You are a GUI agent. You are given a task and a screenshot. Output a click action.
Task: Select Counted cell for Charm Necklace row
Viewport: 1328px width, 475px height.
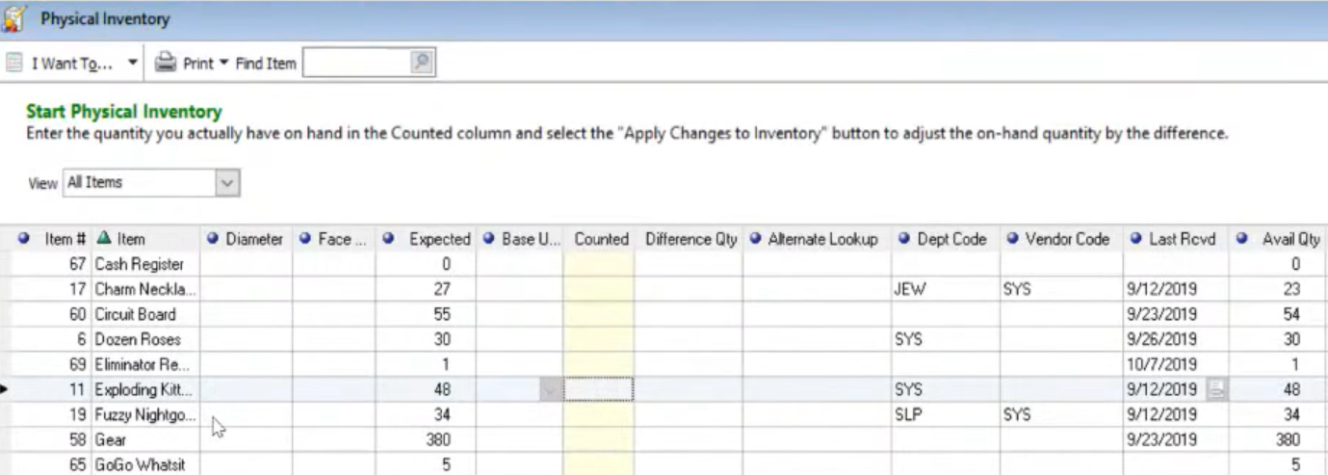(598, 289)
